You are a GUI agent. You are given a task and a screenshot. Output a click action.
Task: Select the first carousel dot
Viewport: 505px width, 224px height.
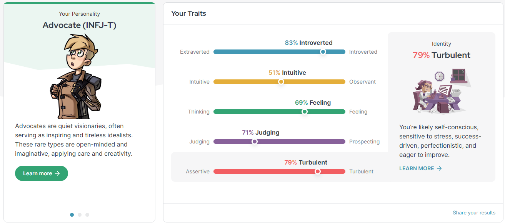point(72,215)
